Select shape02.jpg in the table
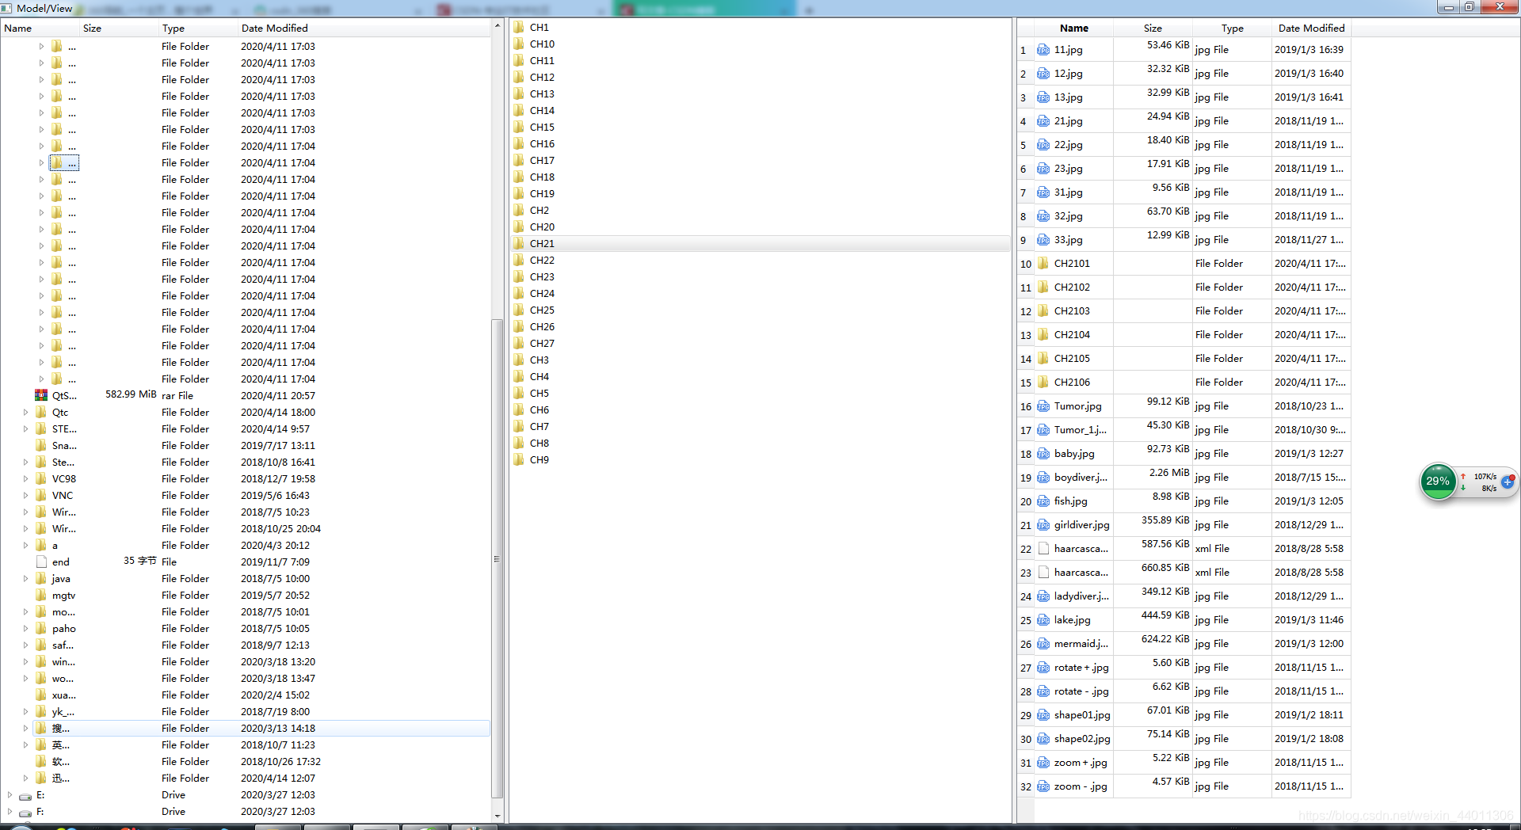The image size is (1521, 830). [1082, 738]
